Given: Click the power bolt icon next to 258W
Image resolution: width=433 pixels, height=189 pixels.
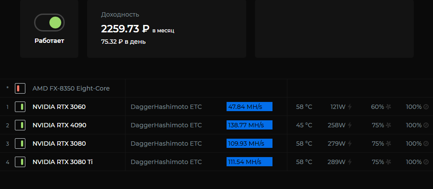Looking at the screenshot, I should click(349, 125).
